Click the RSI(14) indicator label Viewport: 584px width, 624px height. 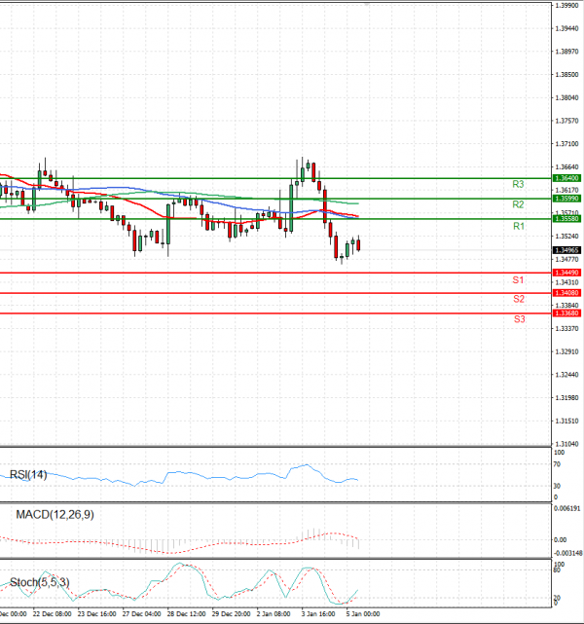tap(28, 474)
